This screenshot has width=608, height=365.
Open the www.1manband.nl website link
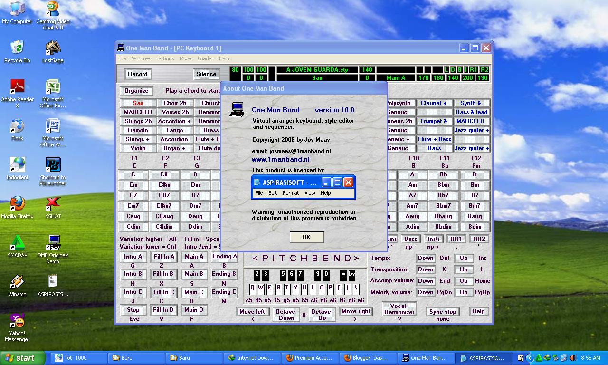280,159
